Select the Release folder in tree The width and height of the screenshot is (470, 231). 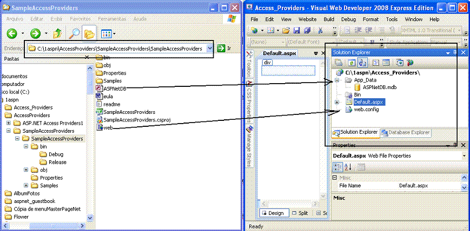click(x=53, y=162)
